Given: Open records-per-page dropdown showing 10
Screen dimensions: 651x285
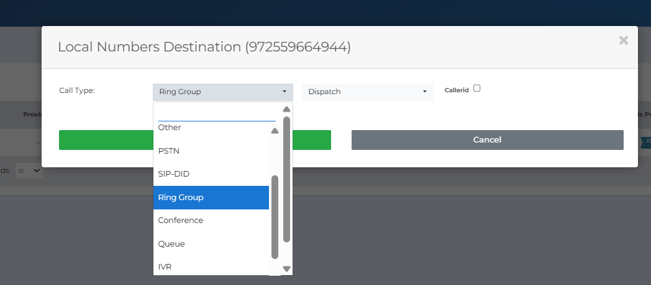Looking at the screenshot, I should click(x=29, y=170).
